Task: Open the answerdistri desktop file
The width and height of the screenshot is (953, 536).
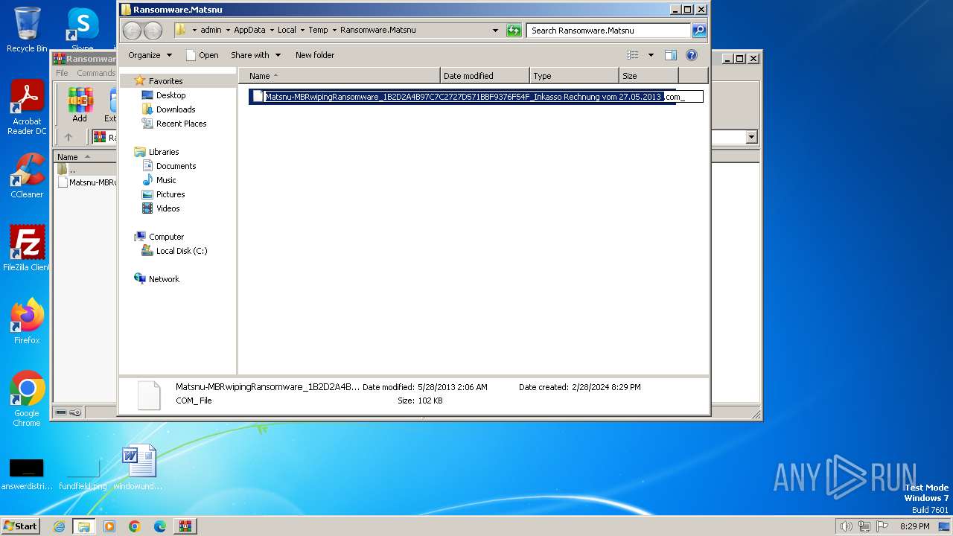Action: tap(26, 473)
